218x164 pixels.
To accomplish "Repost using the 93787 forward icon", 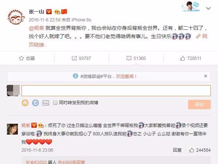I will click(x=81, y=58).
